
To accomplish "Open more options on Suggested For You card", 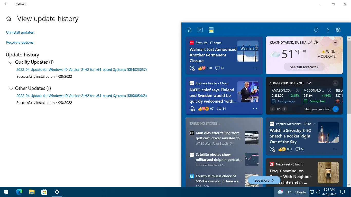I will pos(335,83).
